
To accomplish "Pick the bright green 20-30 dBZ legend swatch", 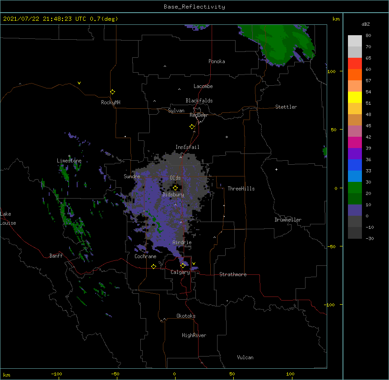I will tap(355, 188).
